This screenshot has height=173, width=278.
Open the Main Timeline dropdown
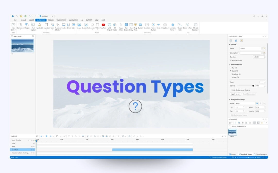(x=29, y=140)
